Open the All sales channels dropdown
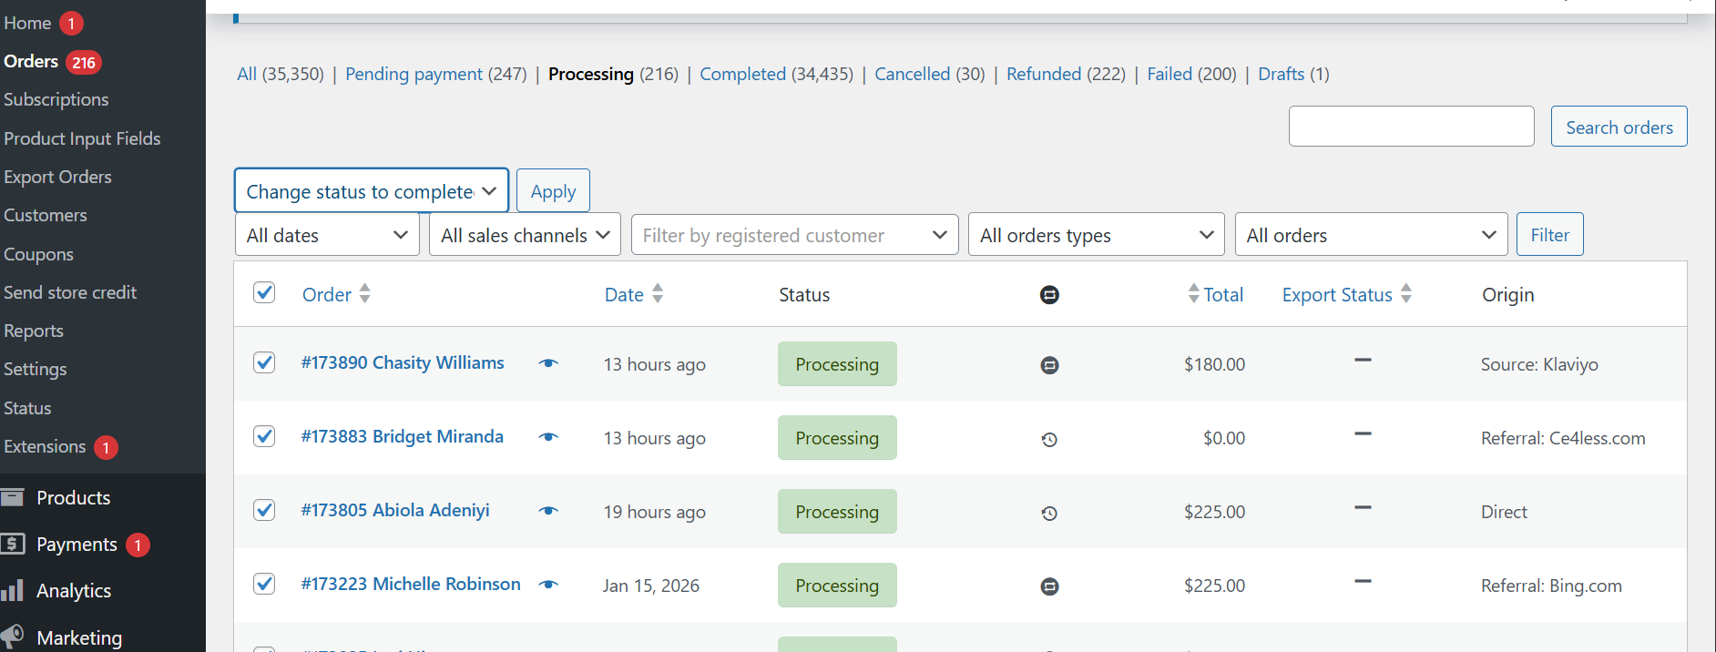Screen dimensions: 1716x652 point(525,235)
